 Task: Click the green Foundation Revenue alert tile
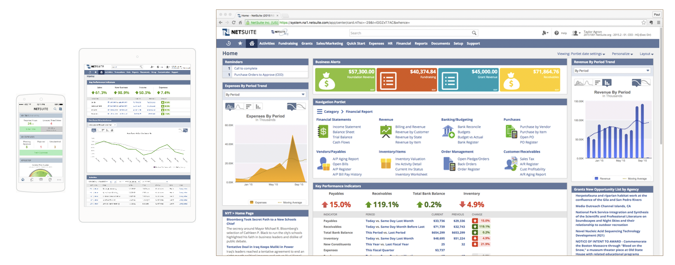coord(345,79)
